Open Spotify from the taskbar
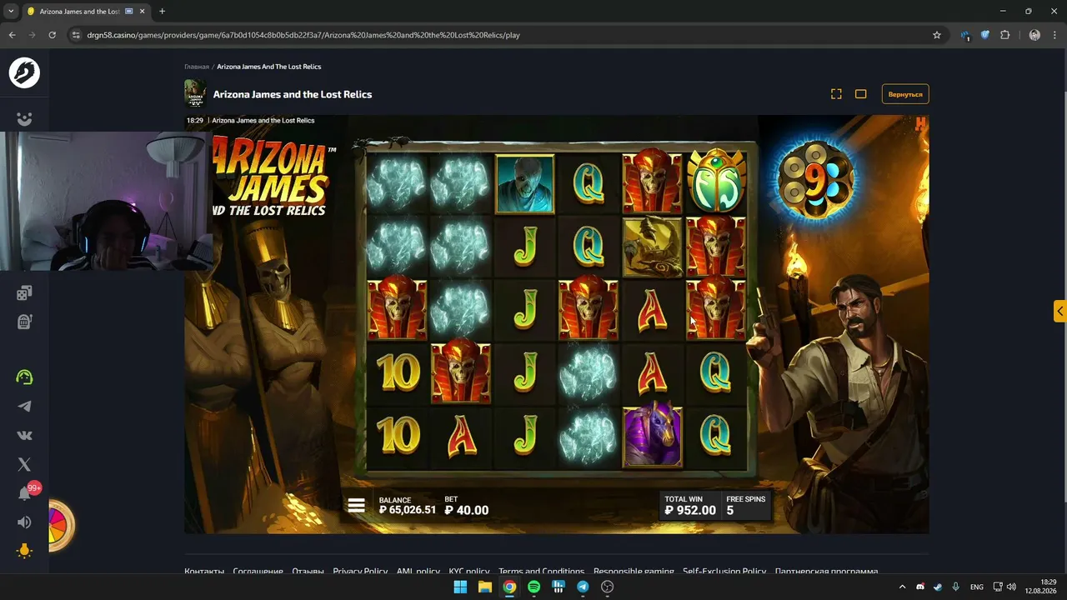Viewport: 1067px width, 600px height. click(x=533, y=587)
